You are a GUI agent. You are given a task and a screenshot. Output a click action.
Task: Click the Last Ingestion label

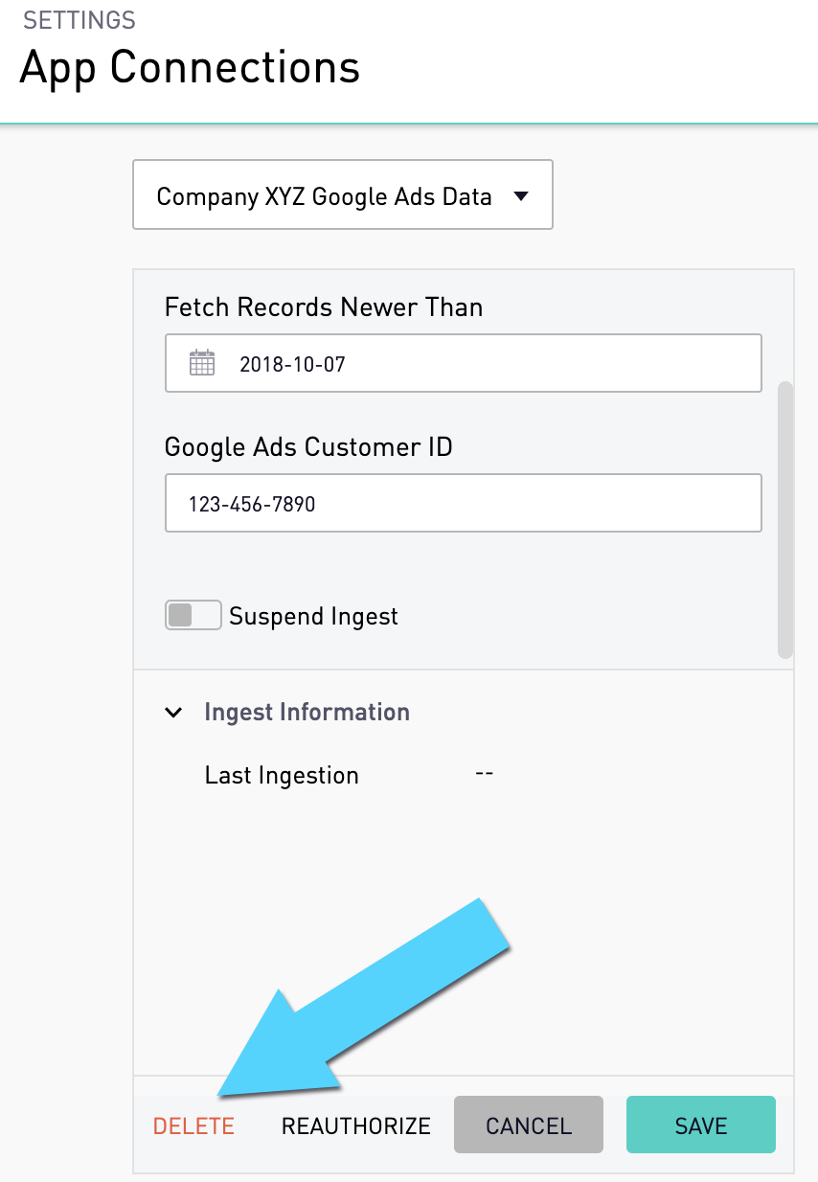[x=282, y=775]
